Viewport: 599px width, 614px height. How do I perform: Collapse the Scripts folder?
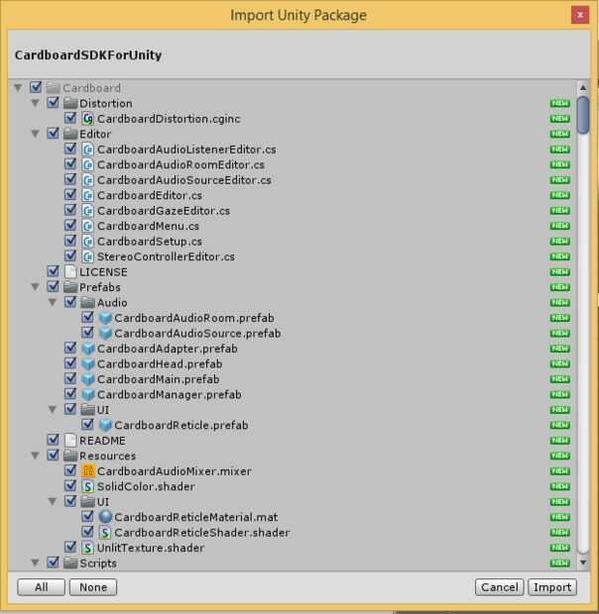pos(35,563)
